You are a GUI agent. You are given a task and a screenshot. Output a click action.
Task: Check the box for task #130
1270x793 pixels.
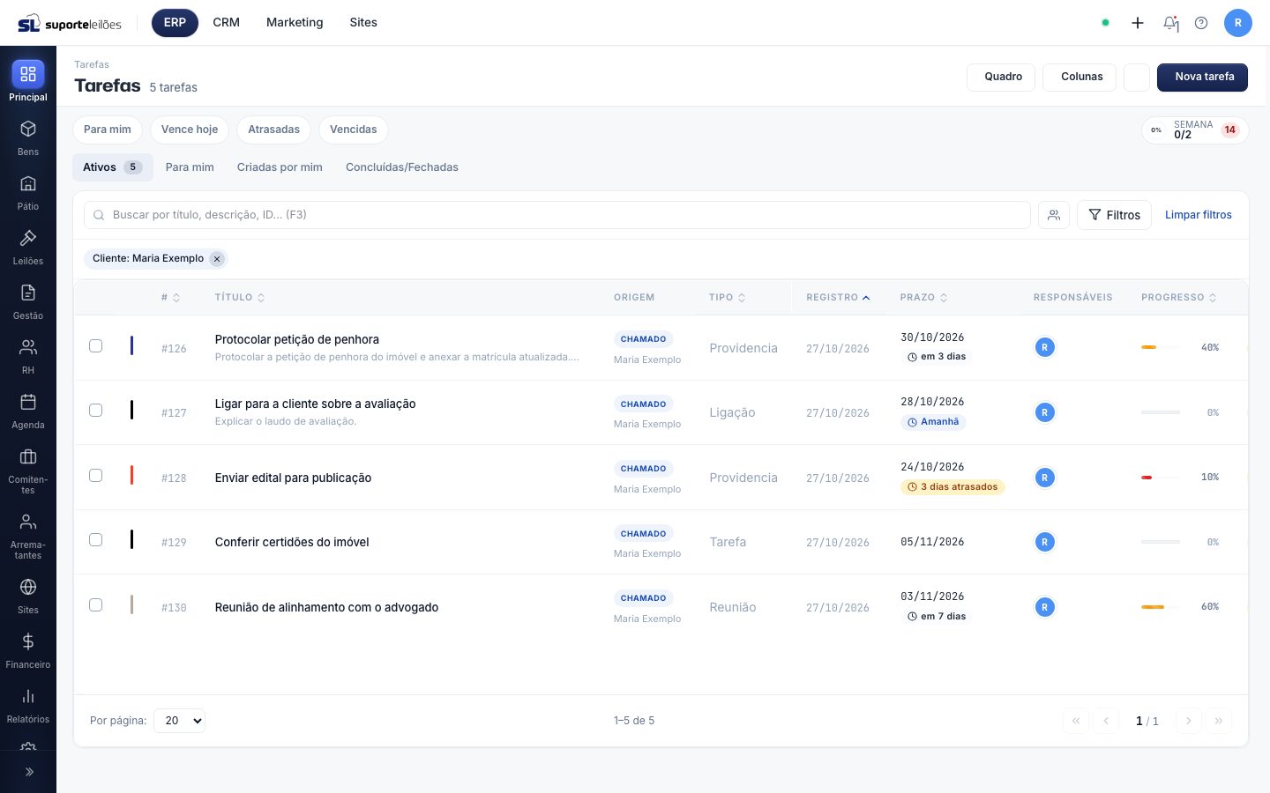[96, 605]
